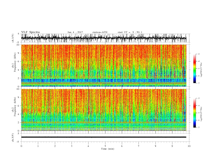Click the "station=ATH" header label
213x164 pixels.
click(x=100, y=32)
